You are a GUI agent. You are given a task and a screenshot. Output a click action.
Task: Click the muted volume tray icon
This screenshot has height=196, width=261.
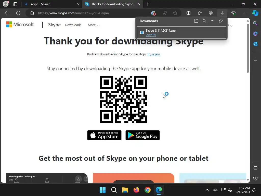(230, 190)
